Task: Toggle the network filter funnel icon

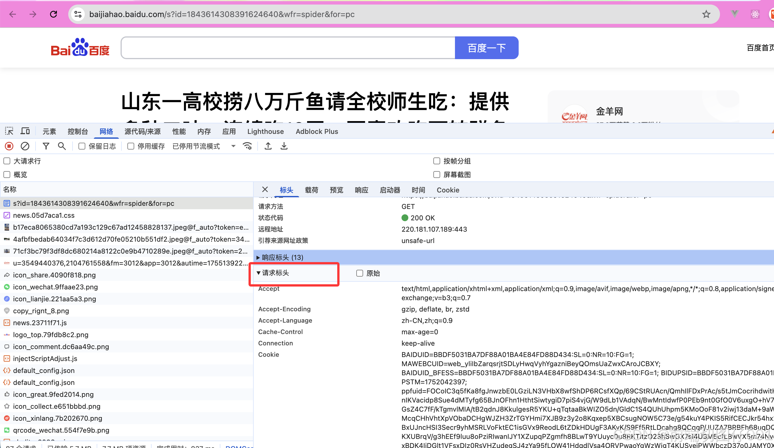Action: click(x=46, y=146)
